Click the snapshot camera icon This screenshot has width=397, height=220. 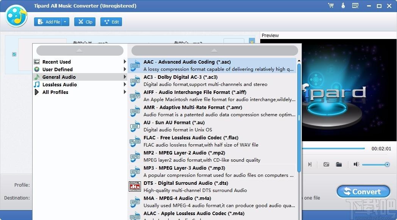(327, 165)
